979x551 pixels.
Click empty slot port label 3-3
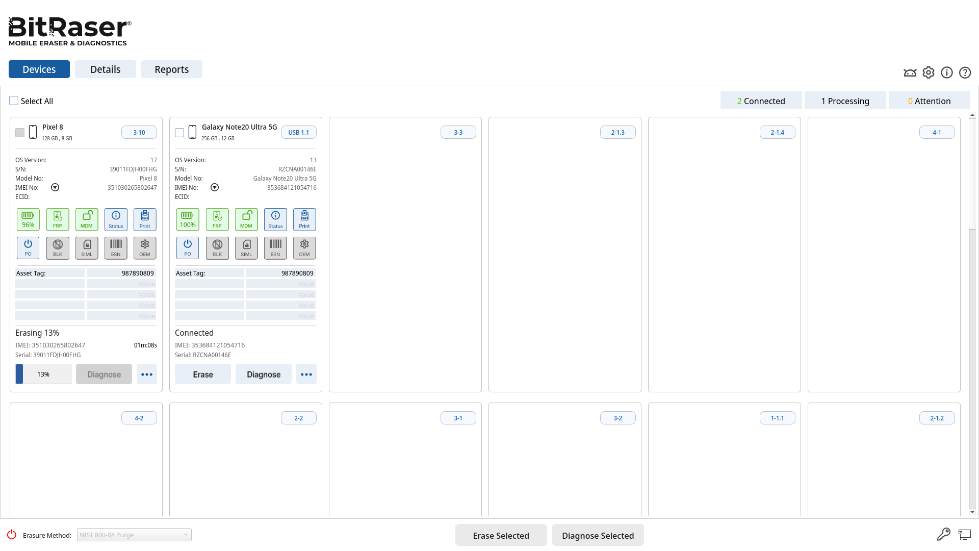click(458, 132)
